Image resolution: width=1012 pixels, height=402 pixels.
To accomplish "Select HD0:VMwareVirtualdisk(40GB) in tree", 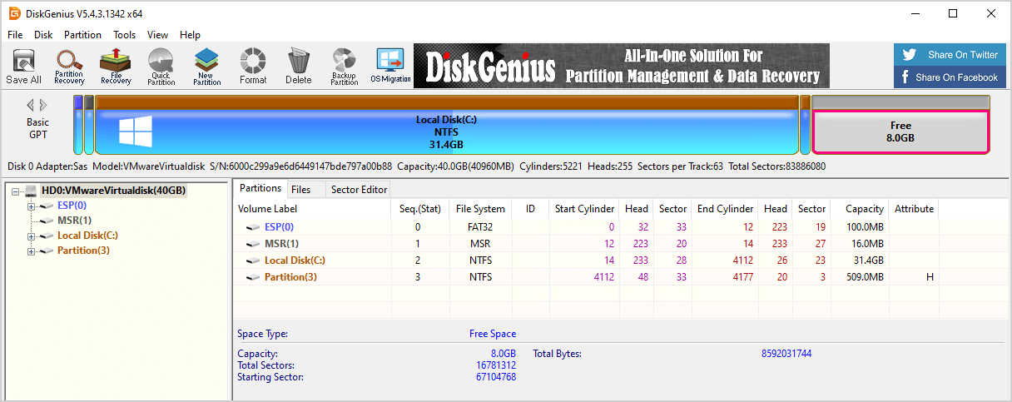I will pyautogui.click(x=113, y=191).
